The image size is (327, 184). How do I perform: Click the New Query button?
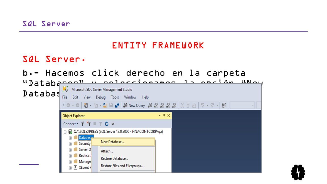pos(134,105)
